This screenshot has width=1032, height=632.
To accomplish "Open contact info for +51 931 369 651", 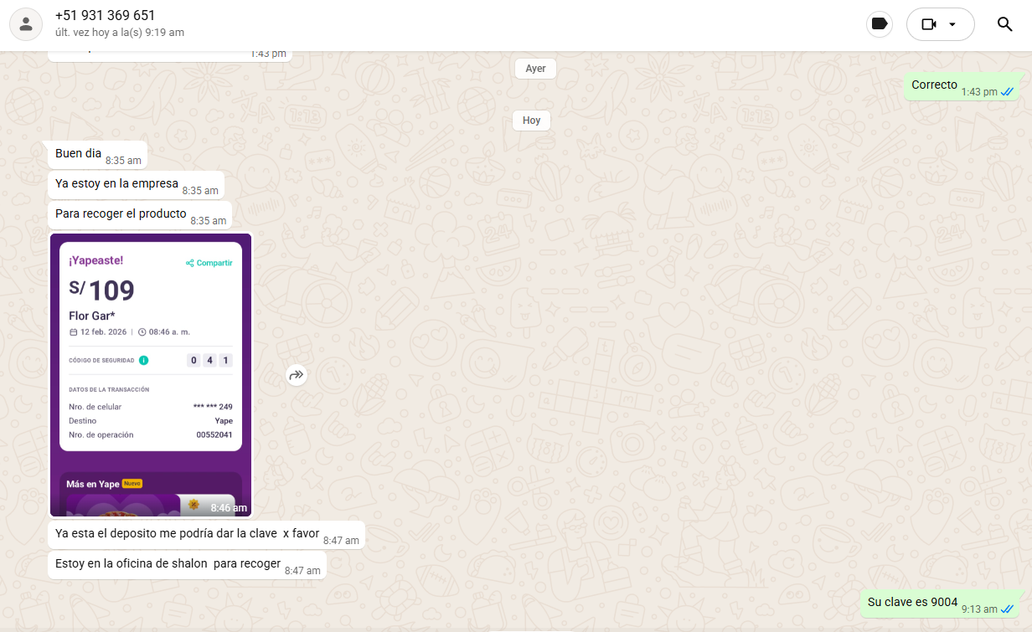I will point(105,16).
